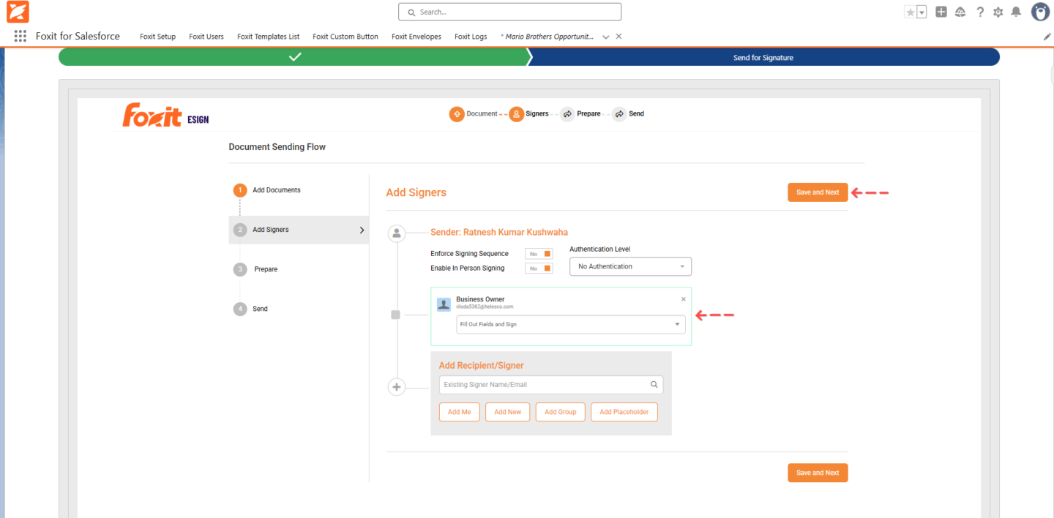
Task: Open the No Authentication dropdown
Action: 630,266
